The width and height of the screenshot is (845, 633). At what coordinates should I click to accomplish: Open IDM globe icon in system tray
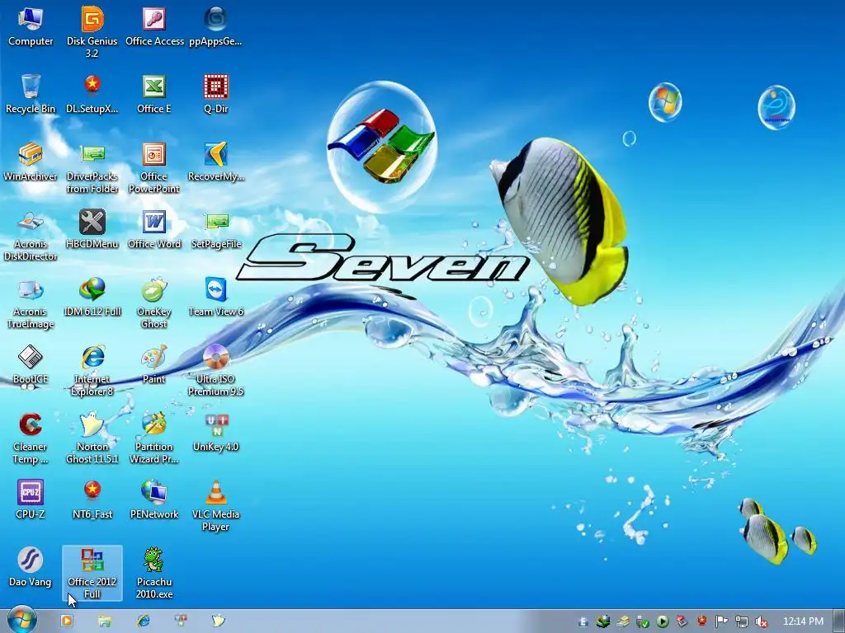(x=602, y=621)
